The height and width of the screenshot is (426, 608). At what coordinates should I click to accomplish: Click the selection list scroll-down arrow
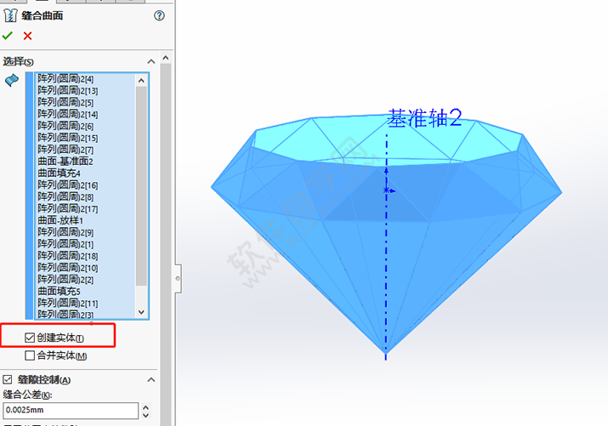pos(141,312)
